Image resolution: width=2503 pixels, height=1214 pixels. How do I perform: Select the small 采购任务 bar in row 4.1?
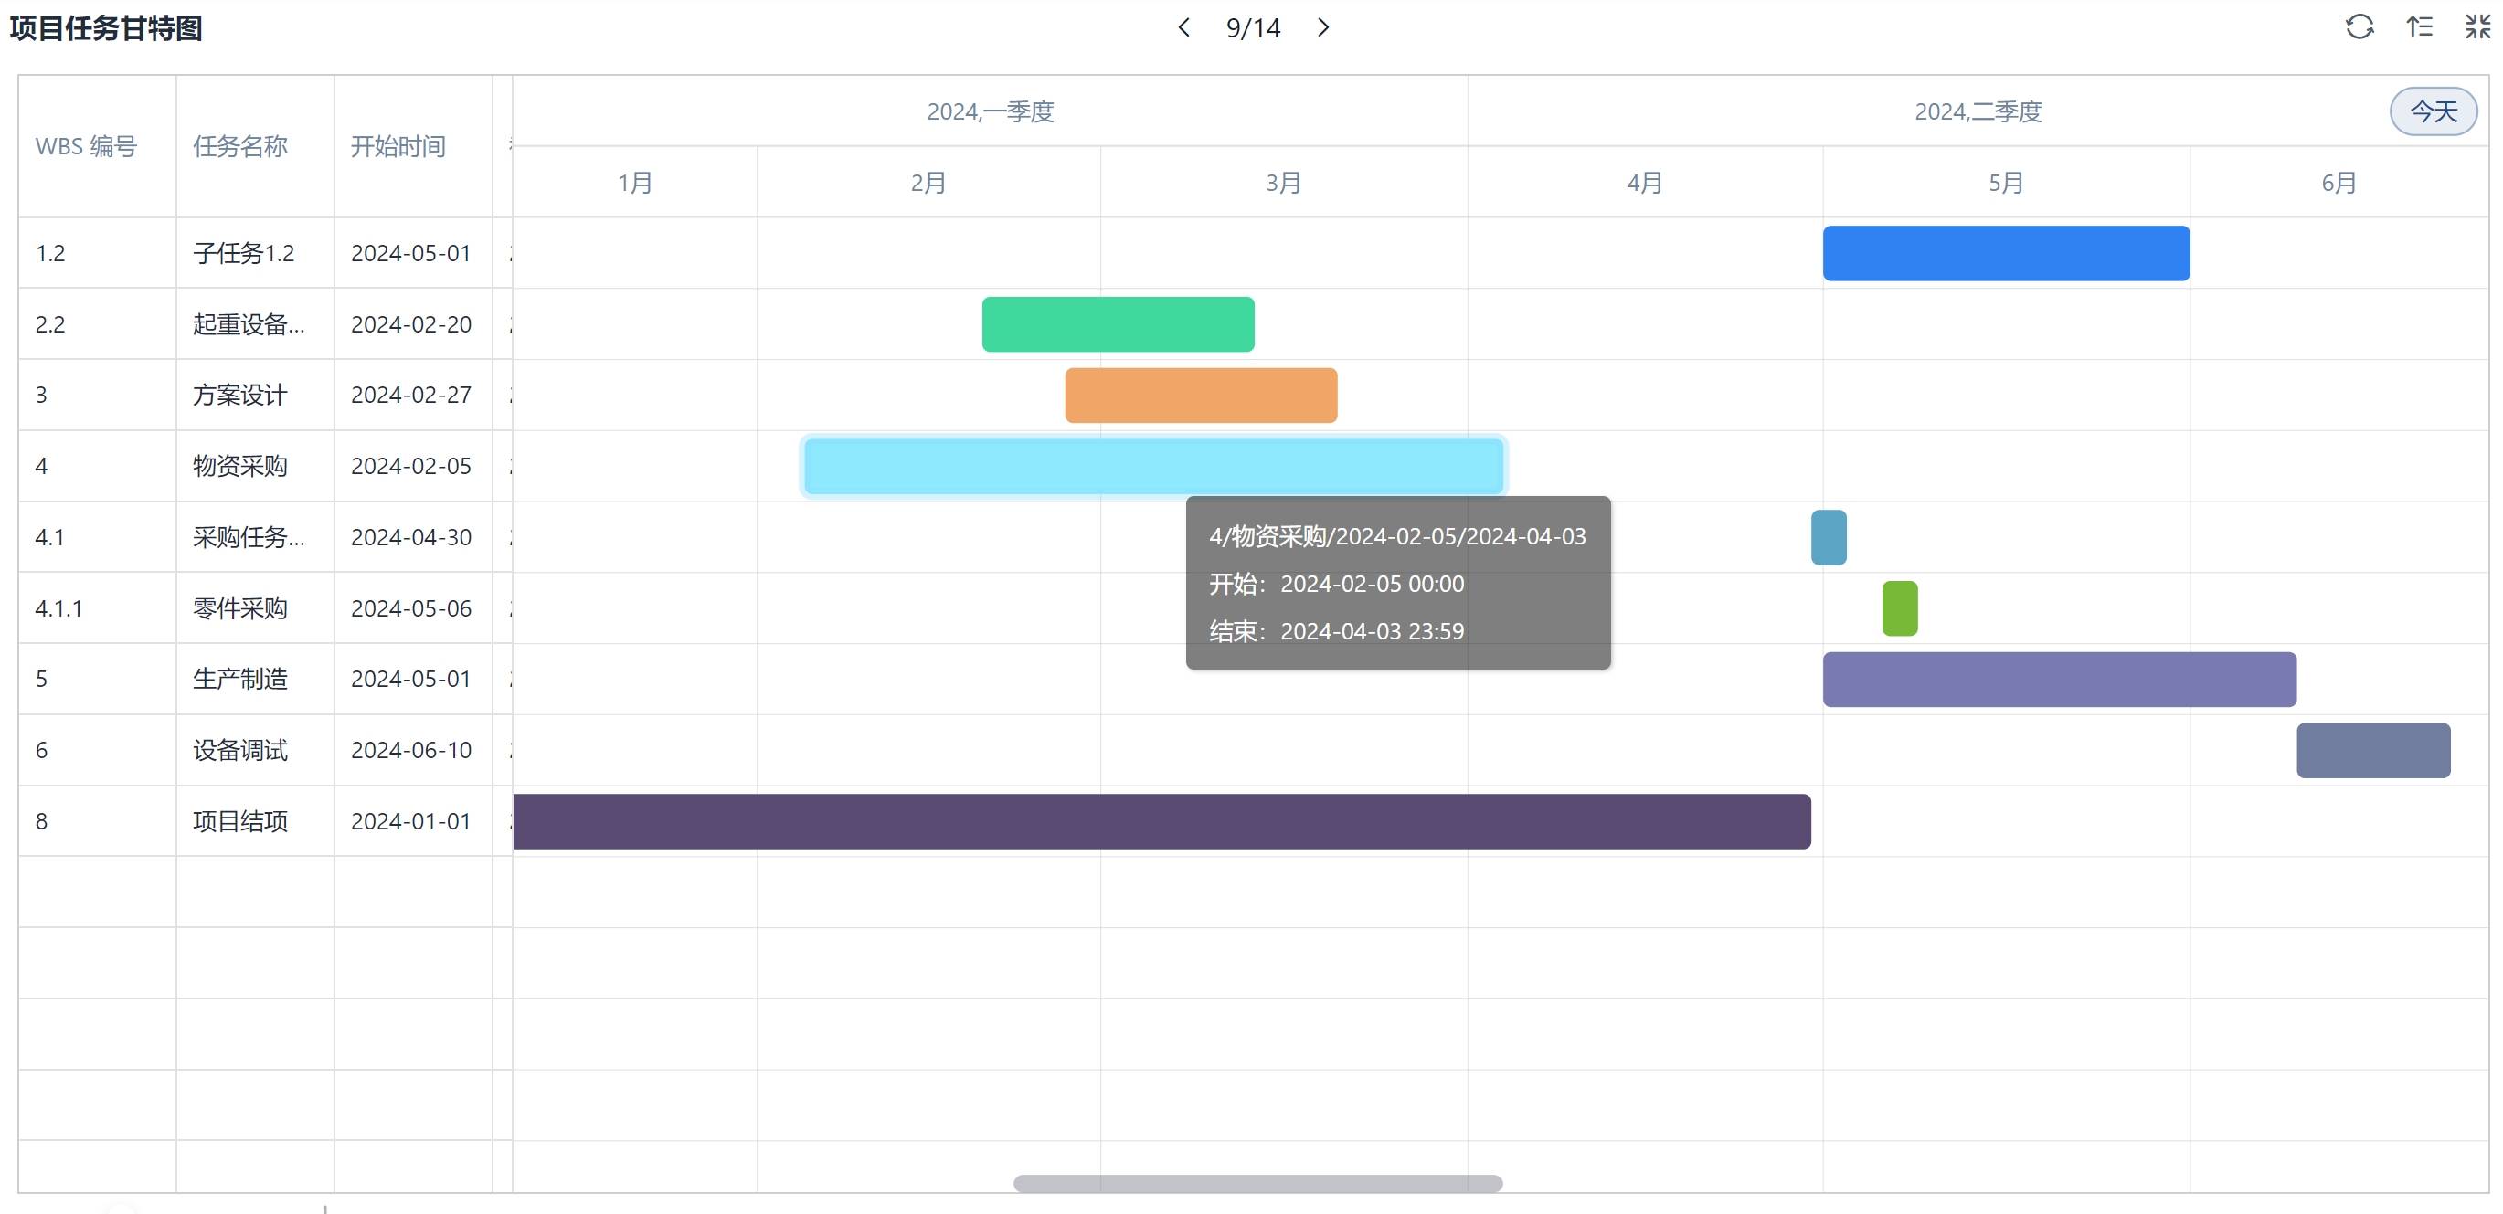click(x=1828, y=537)
